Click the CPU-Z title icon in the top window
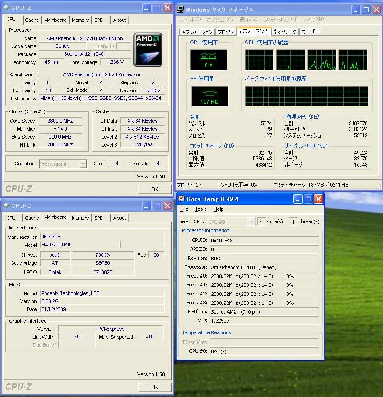The height and width of the screenshot is (397, 383). click(x=6, y=8)
